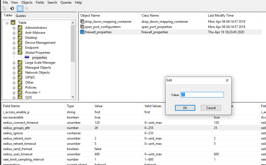This screenshot has width=266, height=165.
Task: Select the highlighted grid view toolbar icon
Action: pyautogui.click(x=20, y=9)
